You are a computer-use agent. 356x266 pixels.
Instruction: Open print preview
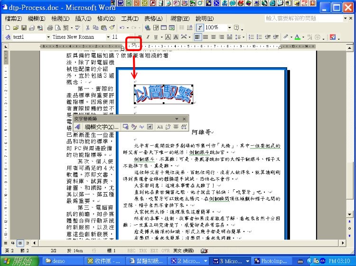[58, 27]
